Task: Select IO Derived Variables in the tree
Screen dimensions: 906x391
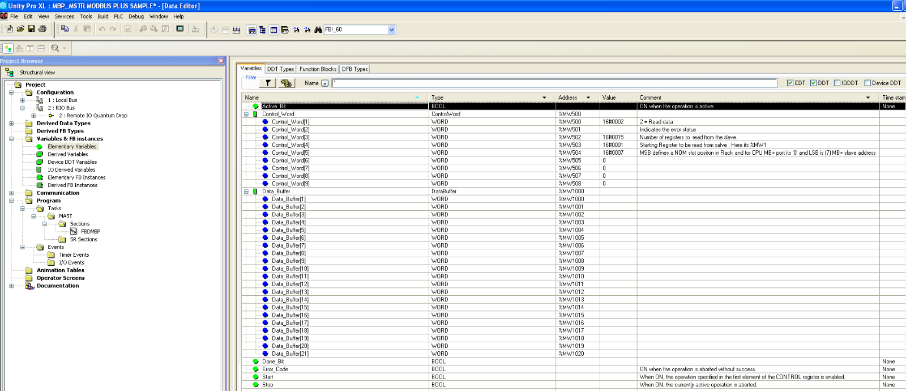Action: click(71, 169)
